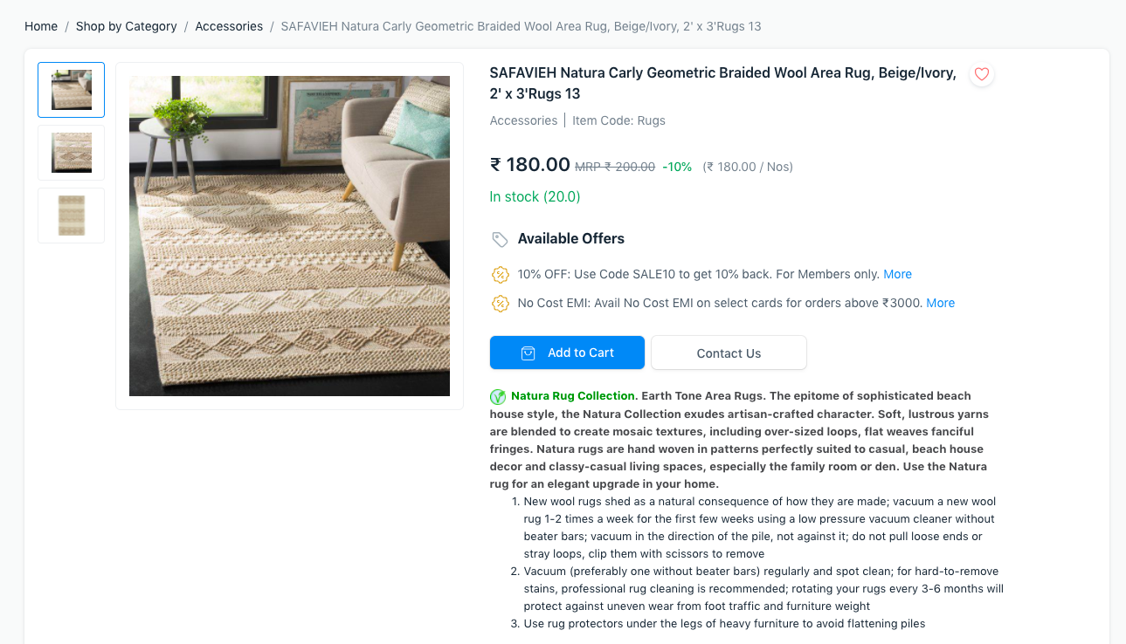The width and height of the screenshot is (1126, 644).
Task: Click the Contact Us button
Action: [728, 353]
